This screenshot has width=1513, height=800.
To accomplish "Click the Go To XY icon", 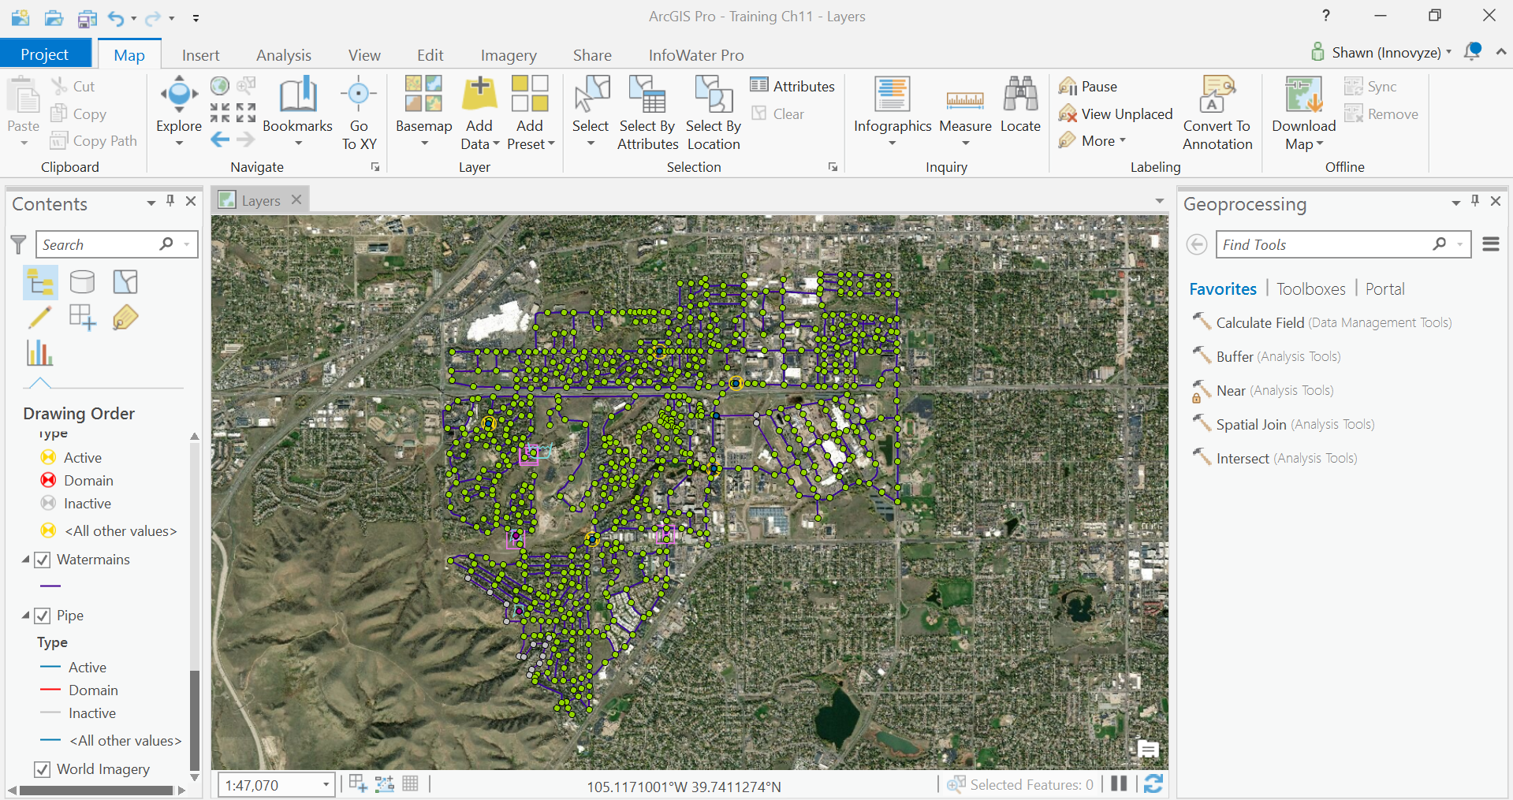I will click(359, 95).
